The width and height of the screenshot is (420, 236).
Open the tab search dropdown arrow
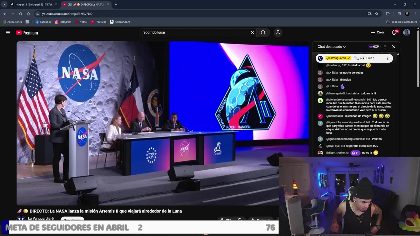(4, 5)
